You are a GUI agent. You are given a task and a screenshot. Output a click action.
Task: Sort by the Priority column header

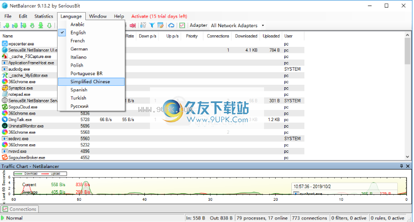(x=192, y=36)
